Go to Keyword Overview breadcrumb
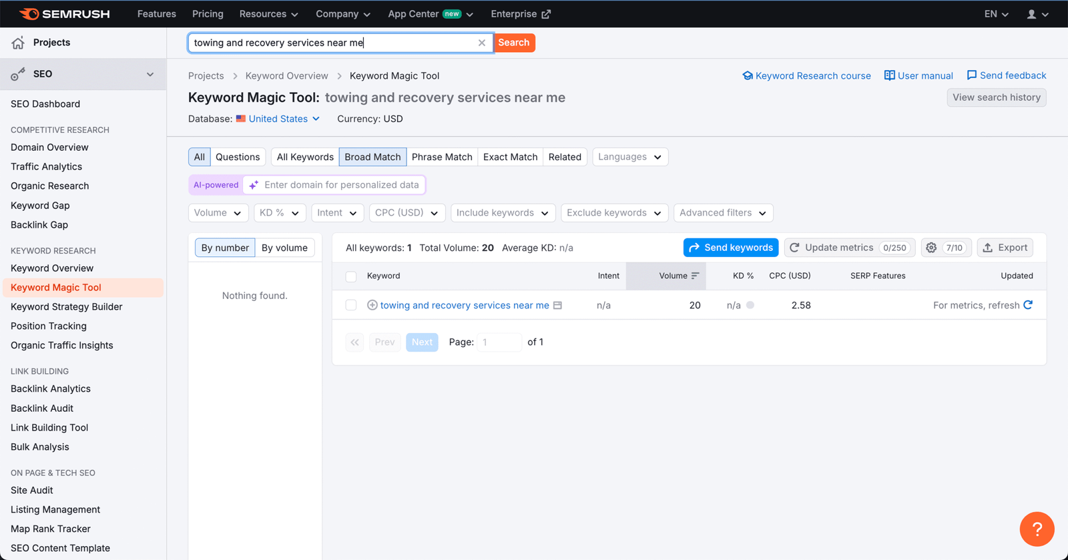This screenshot has height=560, width=1068. click(x=286, y=76)
